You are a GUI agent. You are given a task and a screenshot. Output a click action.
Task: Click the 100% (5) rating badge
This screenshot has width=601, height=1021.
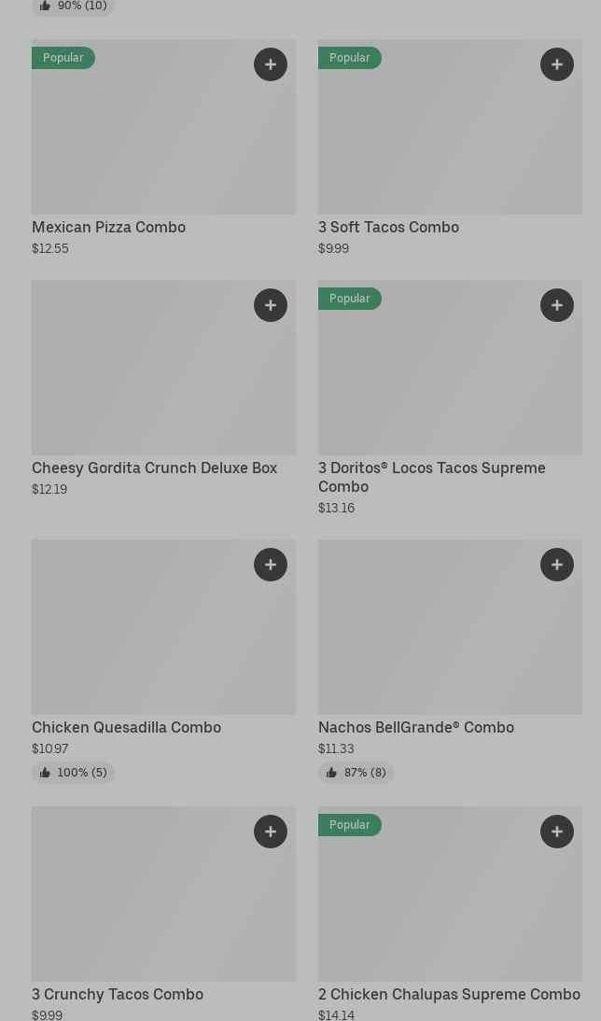tap(73, 773)
